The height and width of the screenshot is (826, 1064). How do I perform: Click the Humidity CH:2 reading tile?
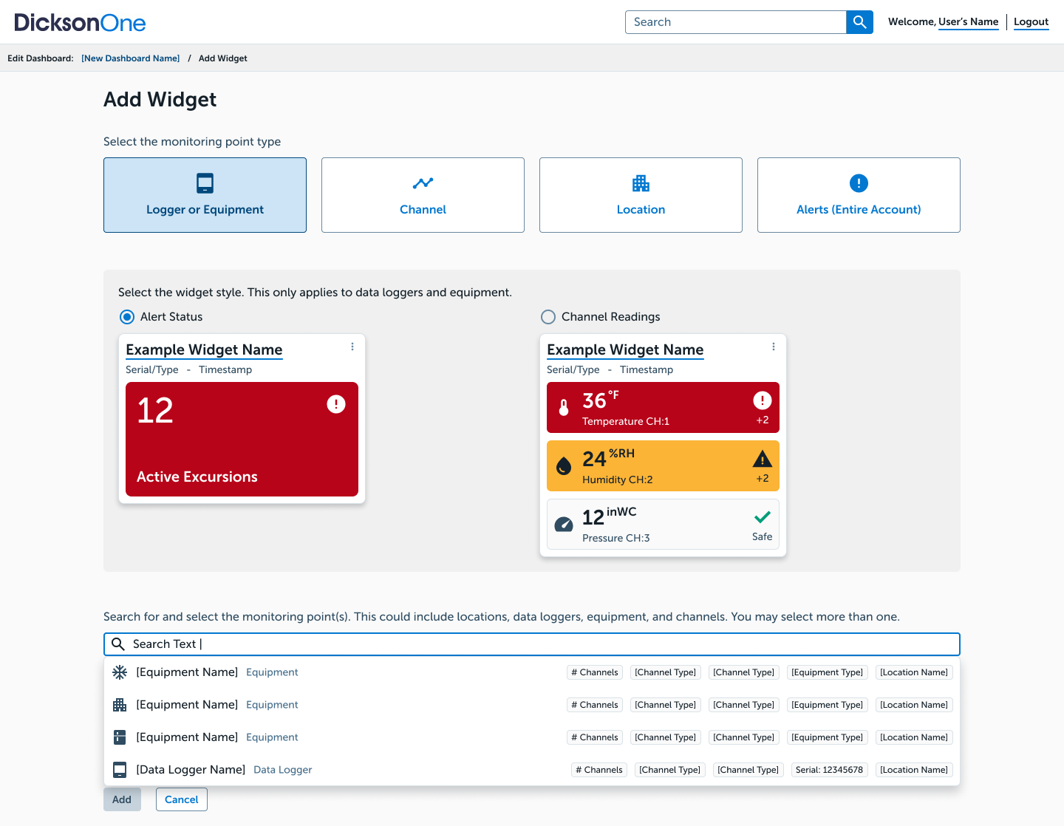(663, 465)
